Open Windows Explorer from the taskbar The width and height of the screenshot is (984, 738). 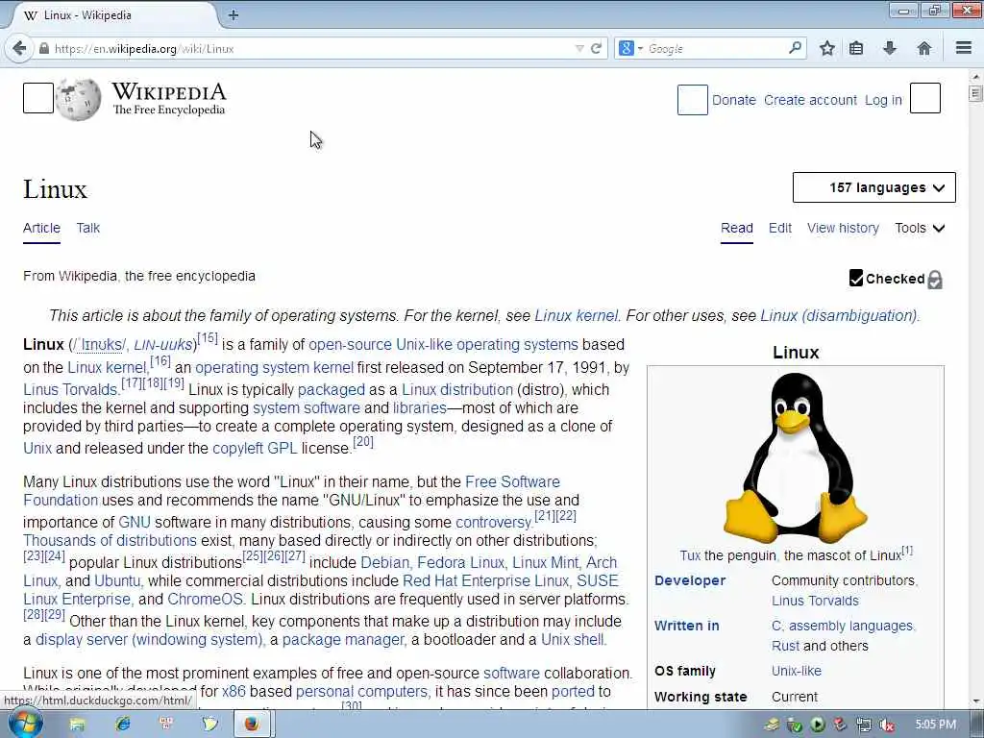pos(77,725)
